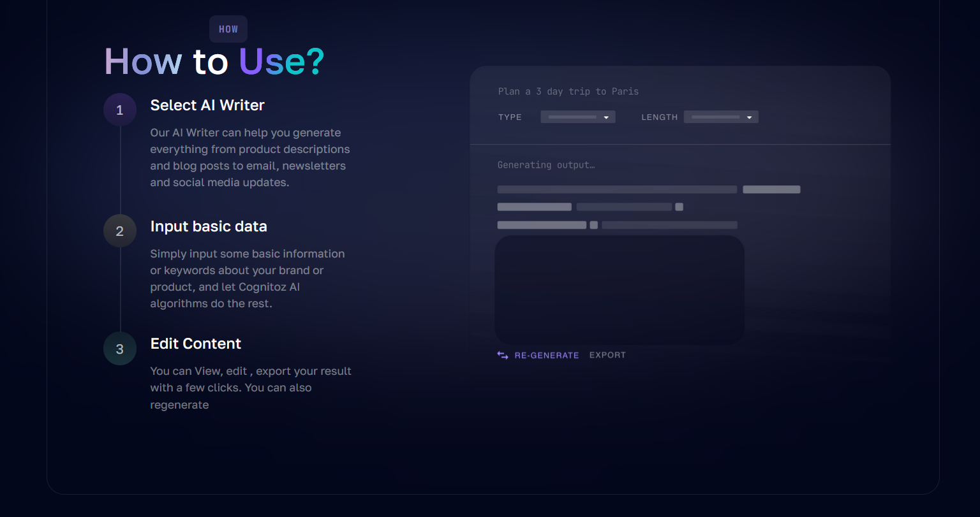Open the TYPE dropdown
Image resolution: width=980 pixels, height=517 pixels.
tap(578, 117)
